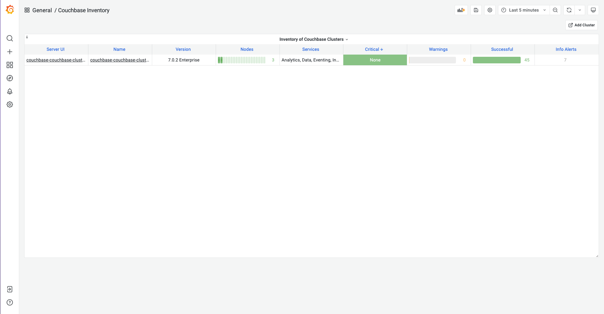Screen dimensions: 604x314
Task: Refresh the dashboard with the refresh icon
Action: (x=569, y=10)
